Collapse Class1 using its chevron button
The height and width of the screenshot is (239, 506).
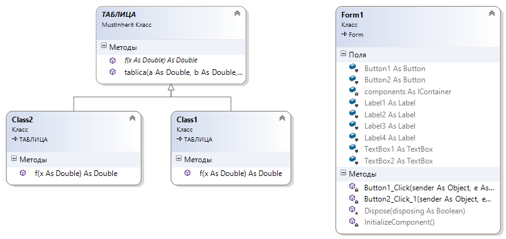pyautogui.click(x=283, y=118)
